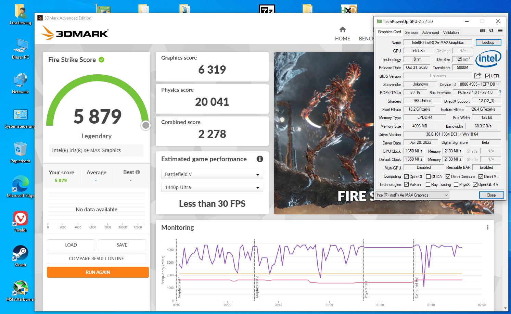Click the 3DMark Home icon
Viewport: 511px width, 314px height.
click(343, 29)
